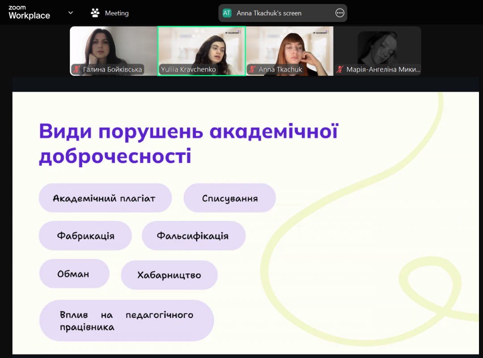483x358 pixels.
Task: Click the "Фальсифікація" pill on slide
Action: 193,236
